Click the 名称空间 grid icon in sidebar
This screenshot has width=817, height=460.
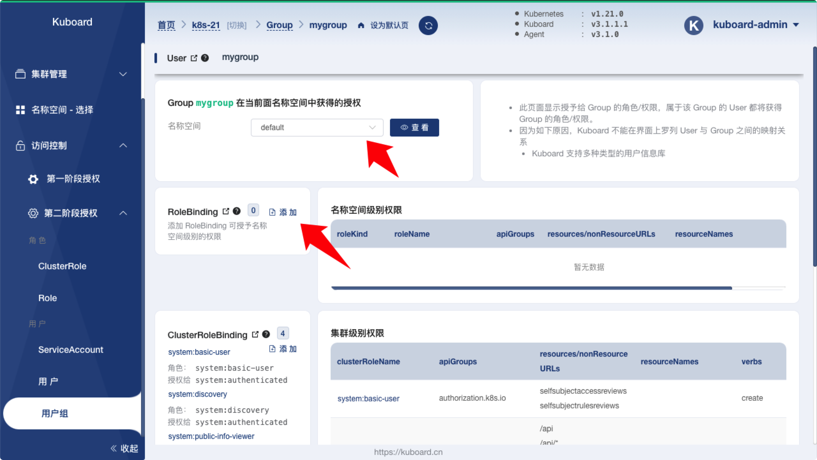tap(20, 110)
